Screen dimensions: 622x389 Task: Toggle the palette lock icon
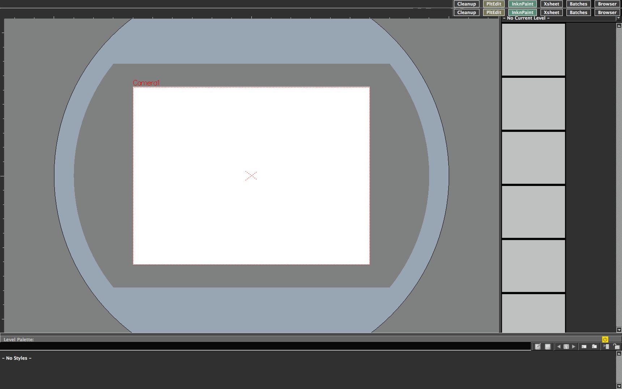[x=616, y=346]
